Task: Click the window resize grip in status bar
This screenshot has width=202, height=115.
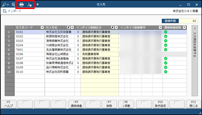Action: click(200, 113)
